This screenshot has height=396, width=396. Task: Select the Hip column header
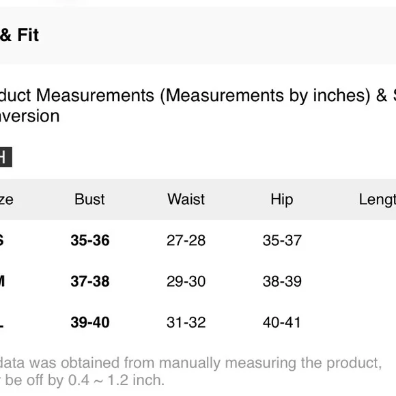coord(282,200)
